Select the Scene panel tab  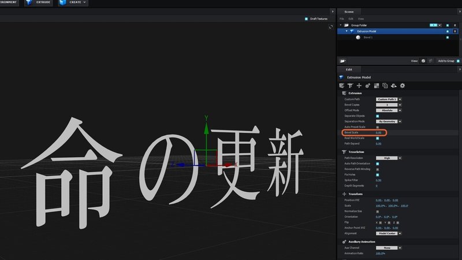pyautogui.click(x=349, y=12)
